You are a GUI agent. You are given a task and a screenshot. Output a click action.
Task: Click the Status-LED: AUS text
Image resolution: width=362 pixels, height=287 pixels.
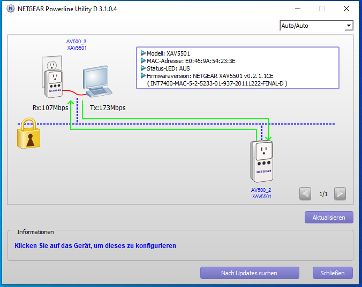click(168, 68)
